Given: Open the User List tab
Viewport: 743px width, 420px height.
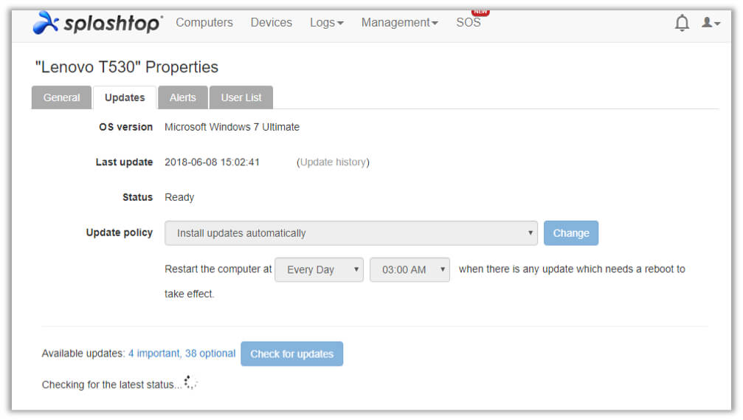Looking at the screenshot, I should click(x=241, y=97).
